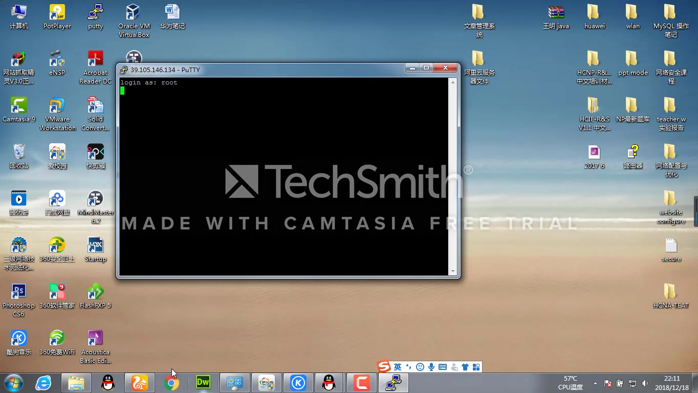Open the wlan desktop folder
The width and height of the screenshot is (698, 393).
click(x=632, y=16)
